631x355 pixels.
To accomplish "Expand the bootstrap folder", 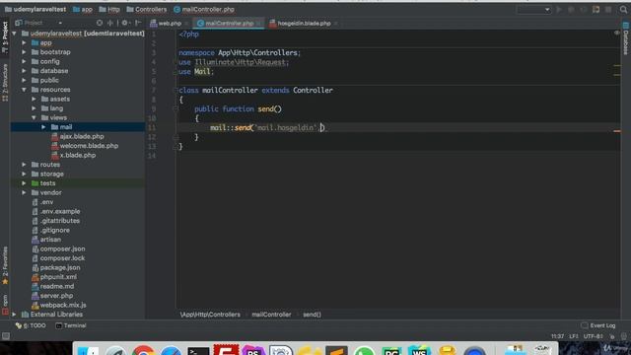I will coord(24,52).
